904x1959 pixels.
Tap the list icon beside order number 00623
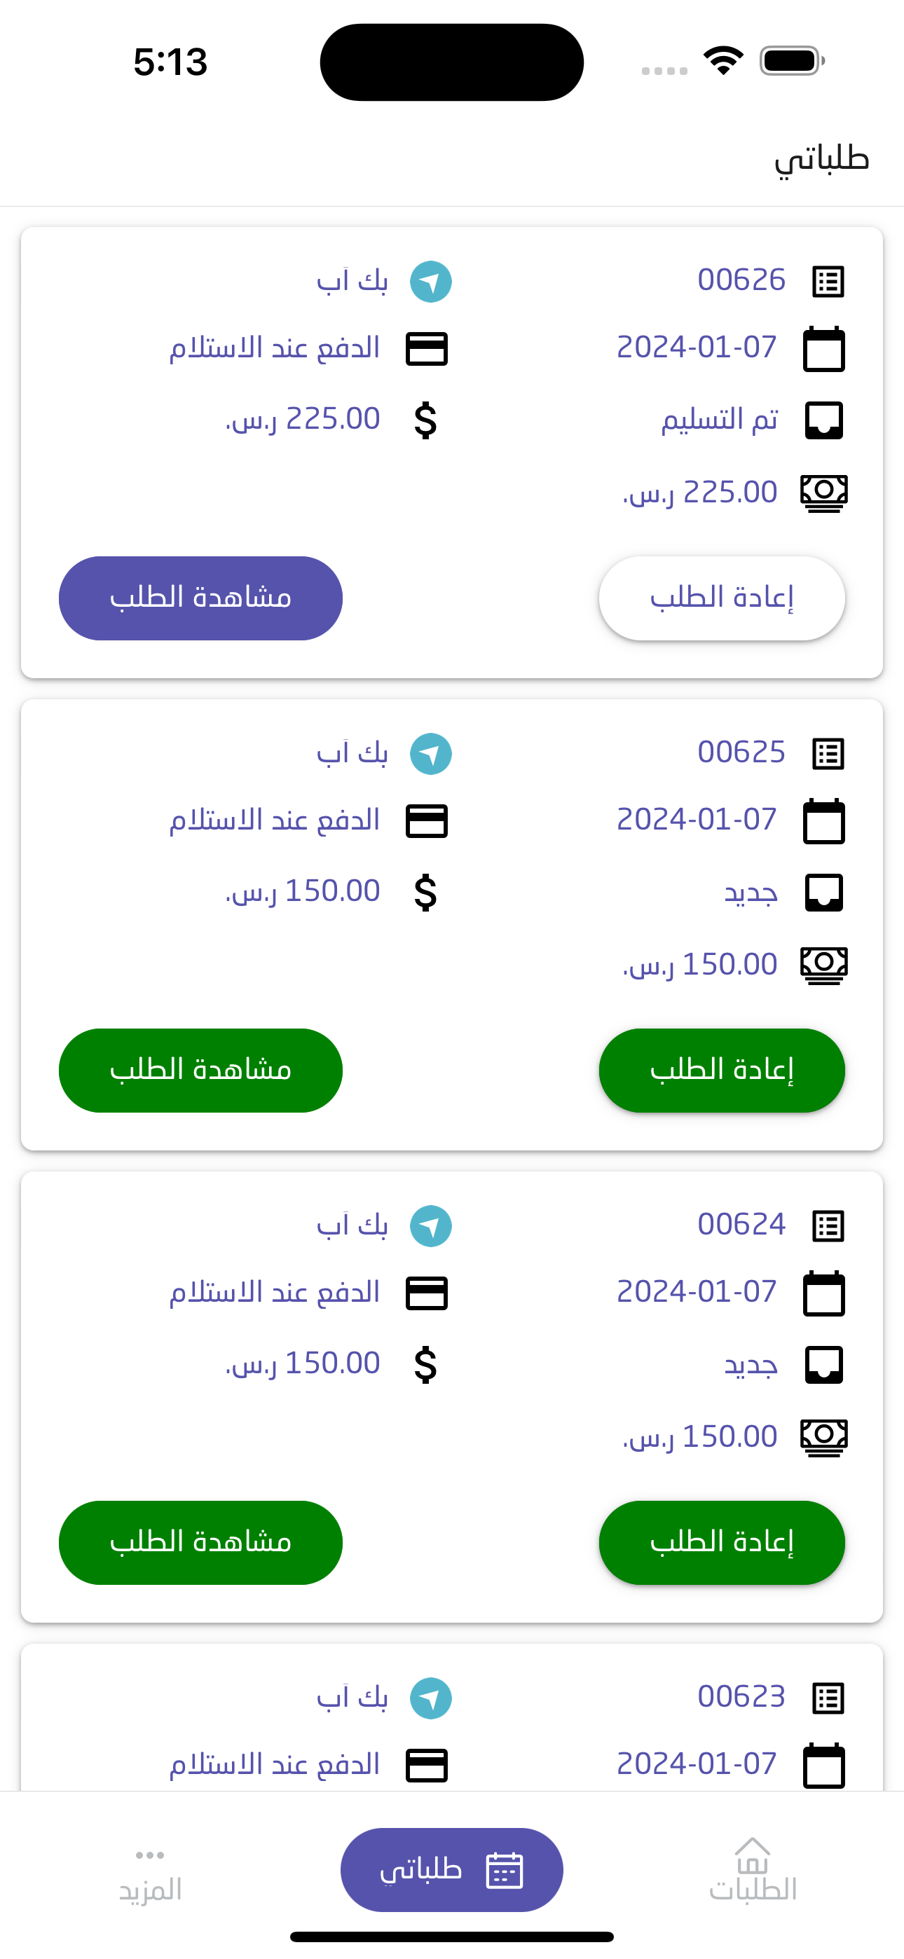(828, 1698)
